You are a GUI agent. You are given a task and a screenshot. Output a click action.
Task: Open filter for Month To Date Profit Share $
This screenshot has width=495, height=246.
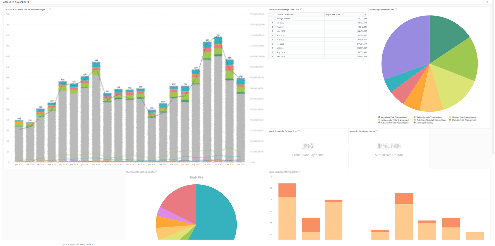377,132
